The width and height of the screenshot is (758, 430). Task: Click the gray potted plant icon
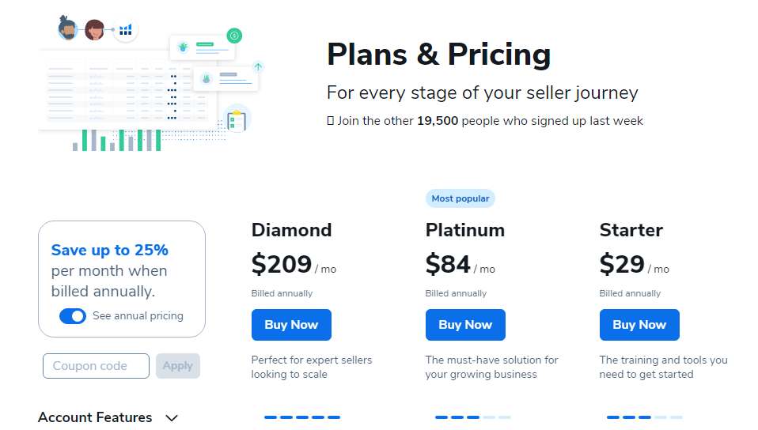[x=207, y=77]
